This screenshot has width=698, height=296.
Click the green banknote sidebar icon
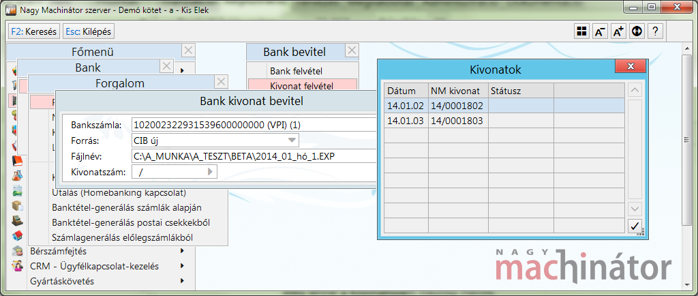pyautogui.click(x=17, y=190)
